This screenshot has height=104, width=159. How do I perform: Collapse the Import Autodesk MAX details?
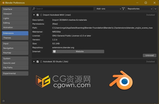coord(34,15)
